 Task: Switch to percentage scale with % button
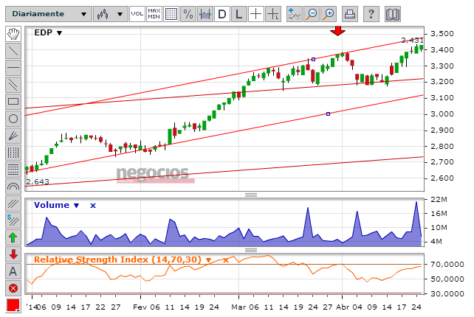(188, 14)
